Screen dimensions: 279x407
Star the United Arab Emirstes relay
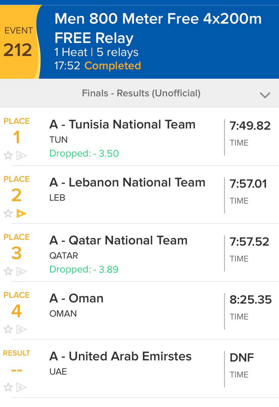pos(8,387)
